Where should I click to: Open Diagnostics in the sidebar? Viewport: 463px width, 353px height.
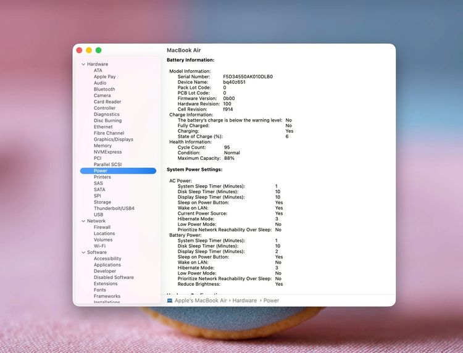(x=107, y=114)
